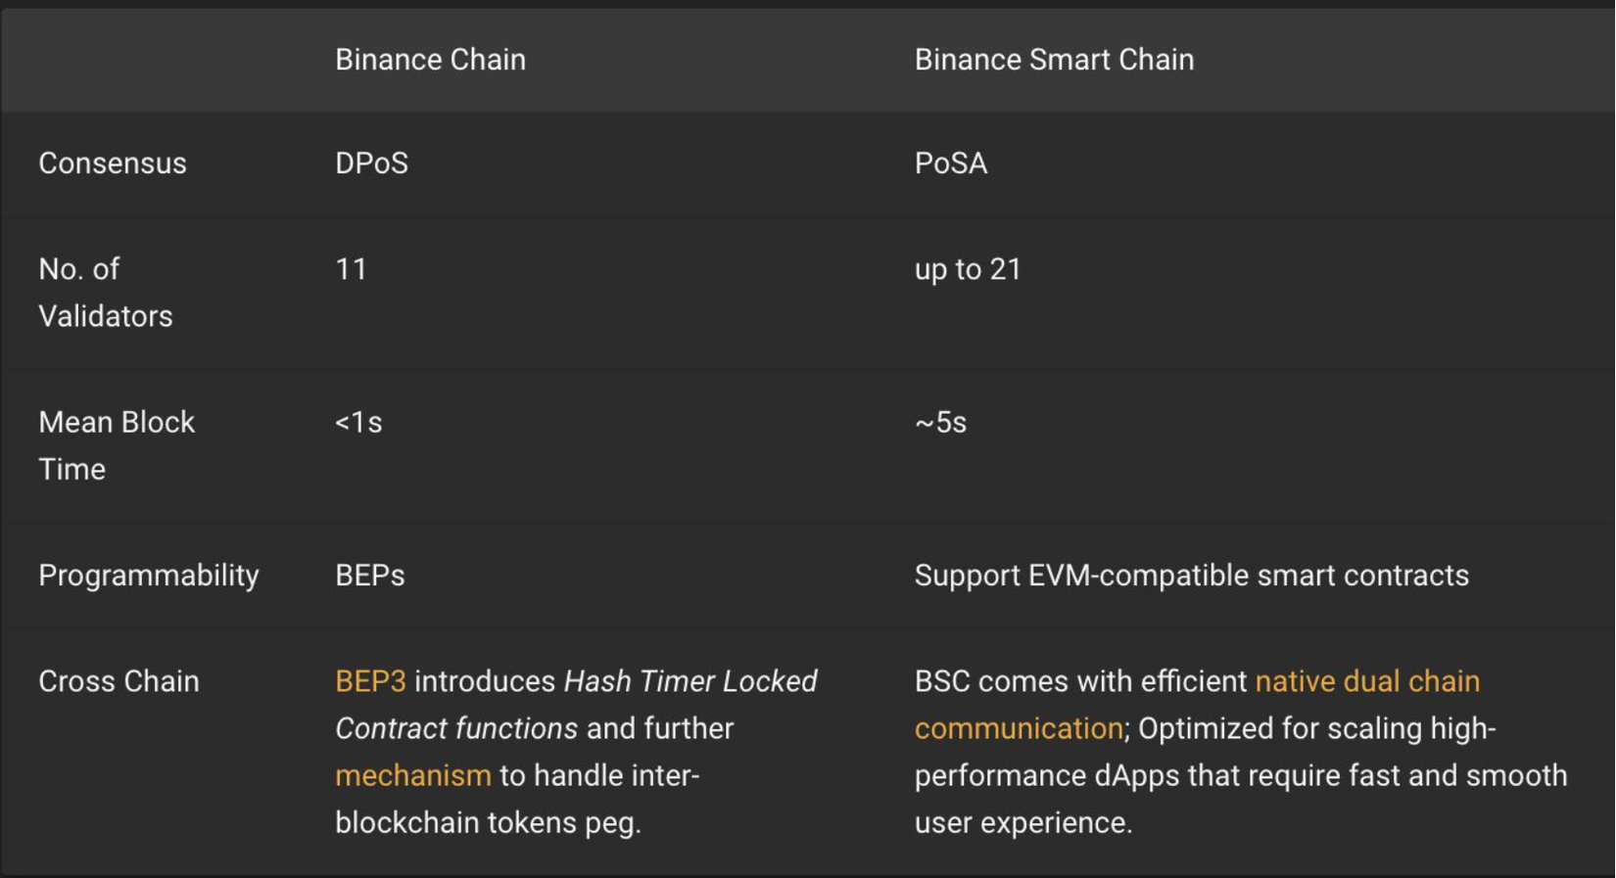Screen dimensions: 1616x878
Task: Click the Programmability row label
Action: pos(148,576)
